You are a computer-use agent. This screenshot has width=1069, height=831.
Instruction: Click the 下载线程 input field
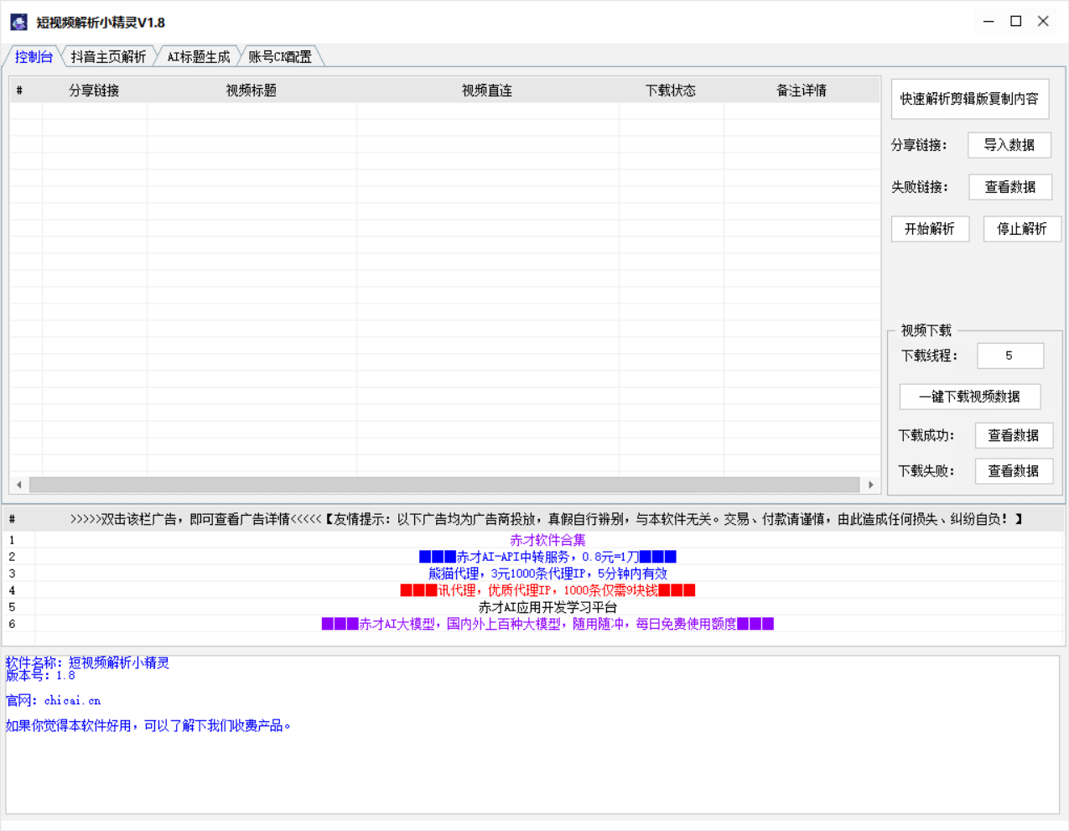1010,356
